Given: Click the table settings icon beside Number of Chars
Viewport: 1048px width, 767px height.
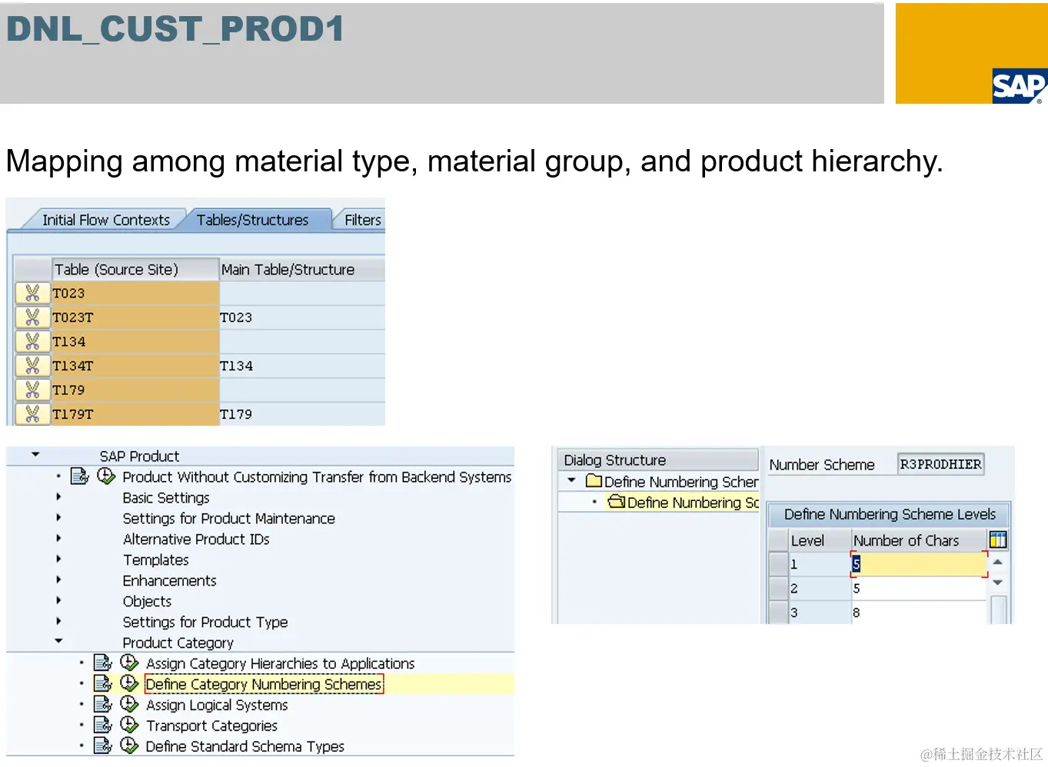Looking at the screenshot, I should (998, 540).
